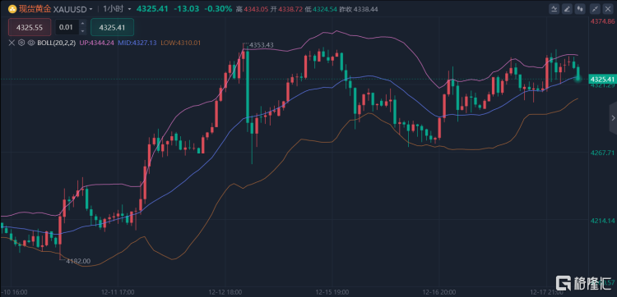Click the 开 4338.72 open value
617x297 pixels.
(x=287, y=9)
